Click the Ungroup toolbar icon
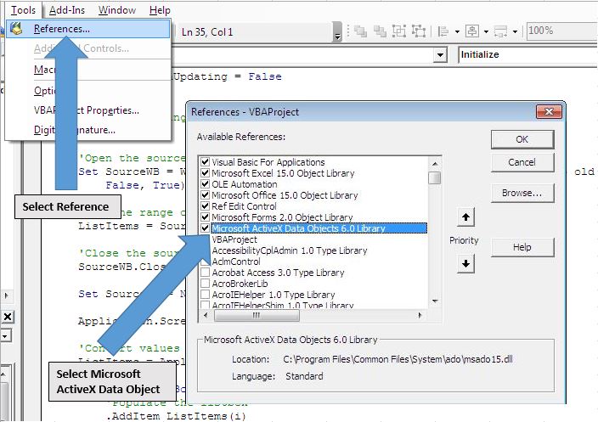598x422 pixels. [x=419, y=31]
